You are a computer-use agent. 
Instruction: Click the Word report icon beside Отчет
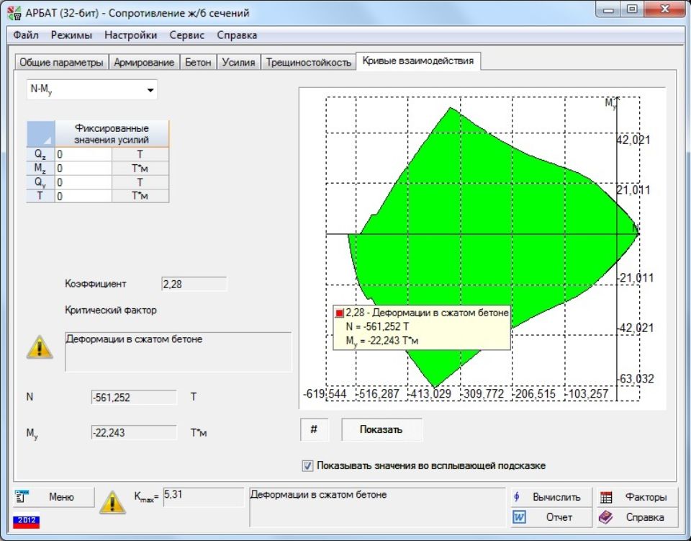pos(518,517)
